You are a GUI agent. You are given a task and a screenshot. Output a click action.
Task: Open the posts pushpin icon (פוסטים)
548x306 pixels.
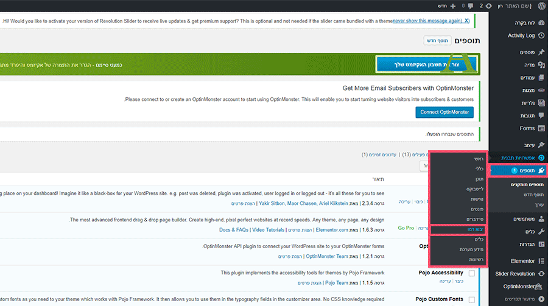[541, 52]
